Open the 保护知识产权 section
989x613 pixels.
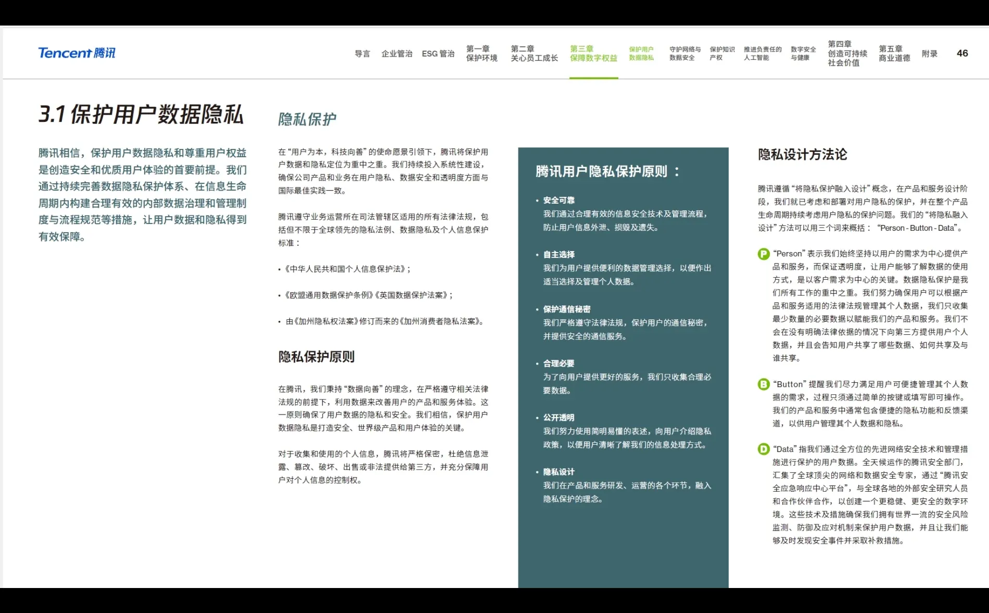tap(723, 54)
